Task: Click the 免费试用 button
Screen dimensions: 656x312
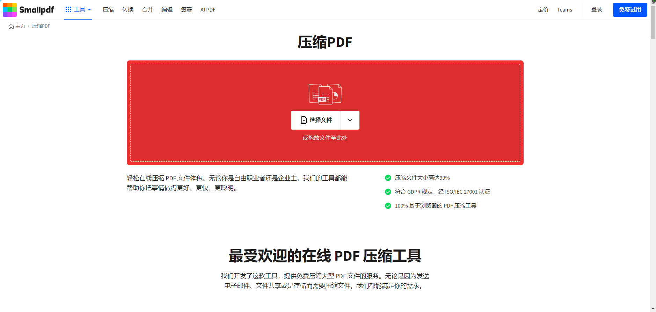Action: 630,10
